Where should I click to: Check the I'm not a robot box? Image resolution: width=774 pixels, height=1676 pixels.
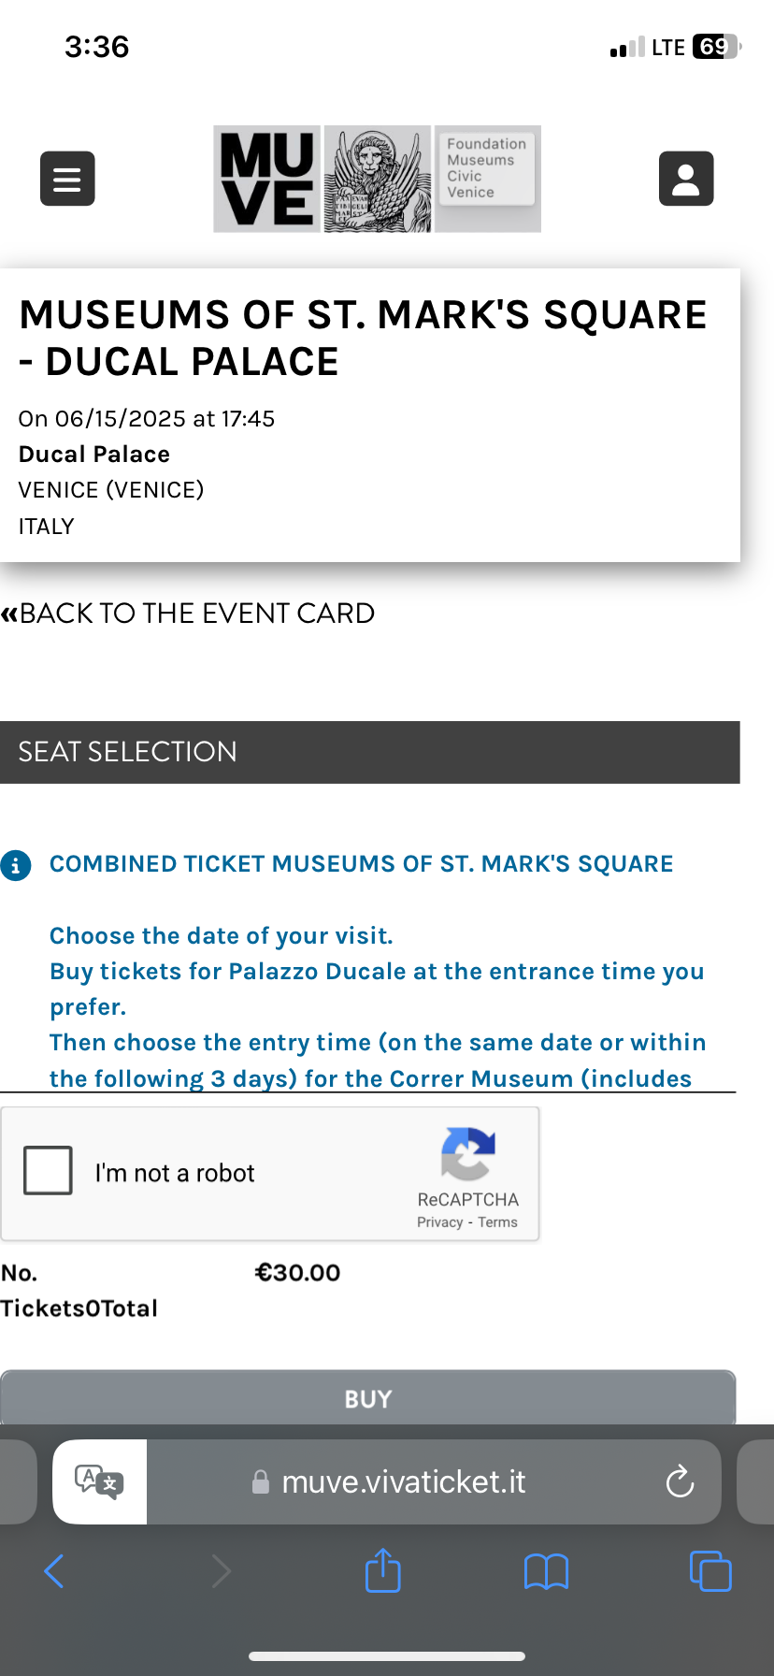(49, 1171)
